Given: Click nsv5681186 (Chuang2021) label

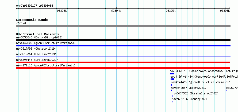Looking at the screenshot, I should point(190,99).
